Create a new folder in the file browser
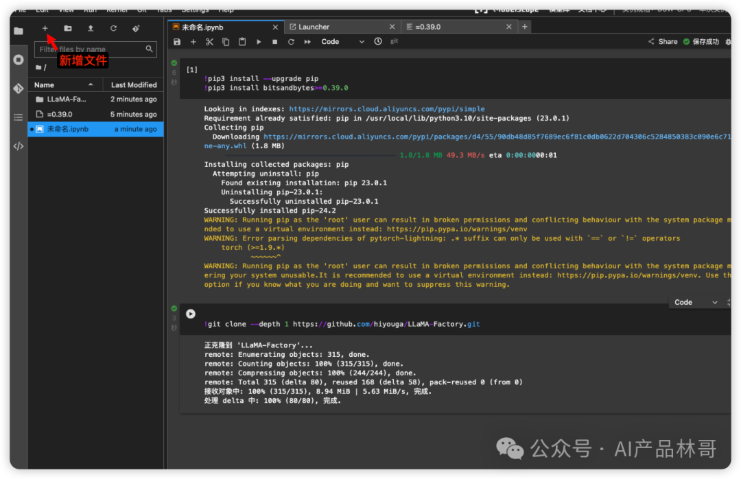The width and height of the screenshot is (741, 479). [67, 28]
